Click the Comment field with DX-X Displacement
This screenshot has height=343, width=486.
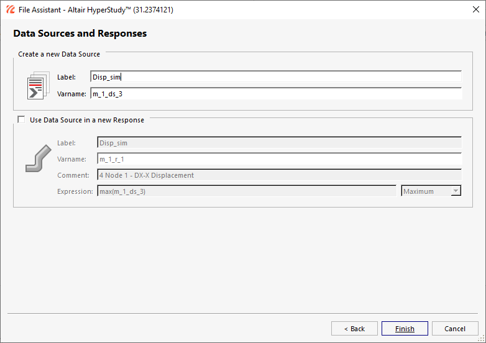[279, 175]
